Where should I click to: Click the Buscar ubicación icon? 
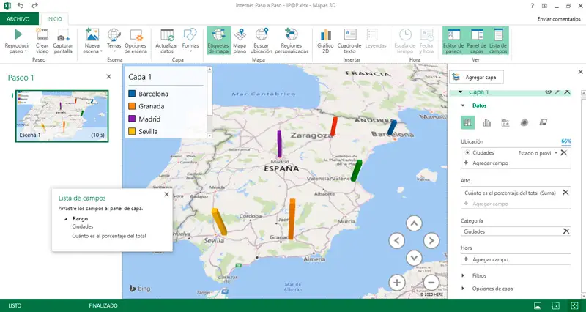click(262, 34)
